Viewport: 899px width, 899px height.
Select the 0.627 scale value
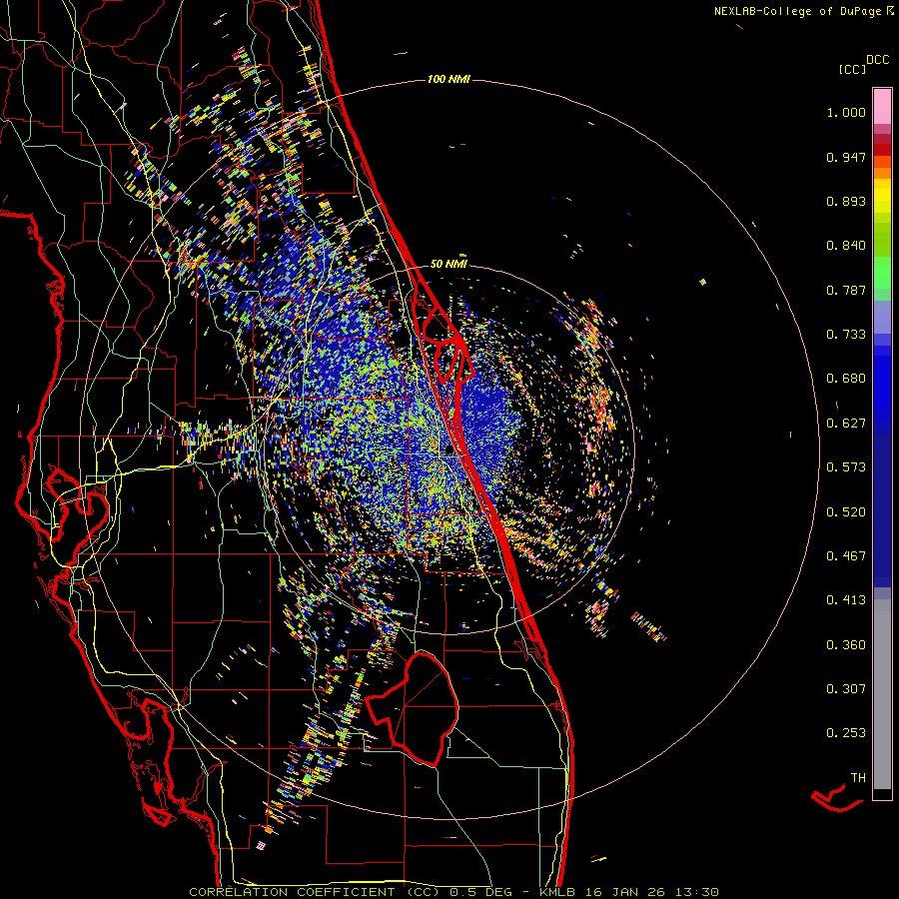coord(846,424)
